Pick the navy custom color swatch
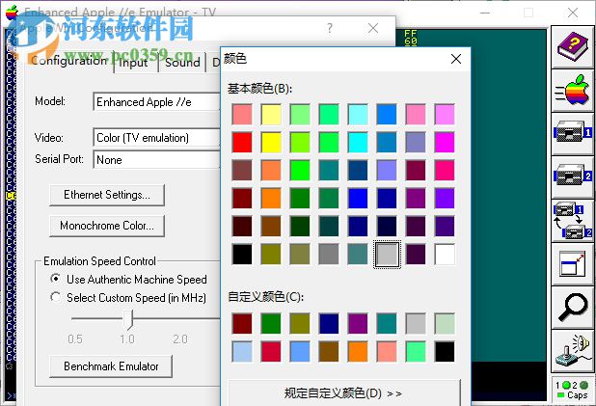This screenshot has height=406, width=596. click(329, 323)
